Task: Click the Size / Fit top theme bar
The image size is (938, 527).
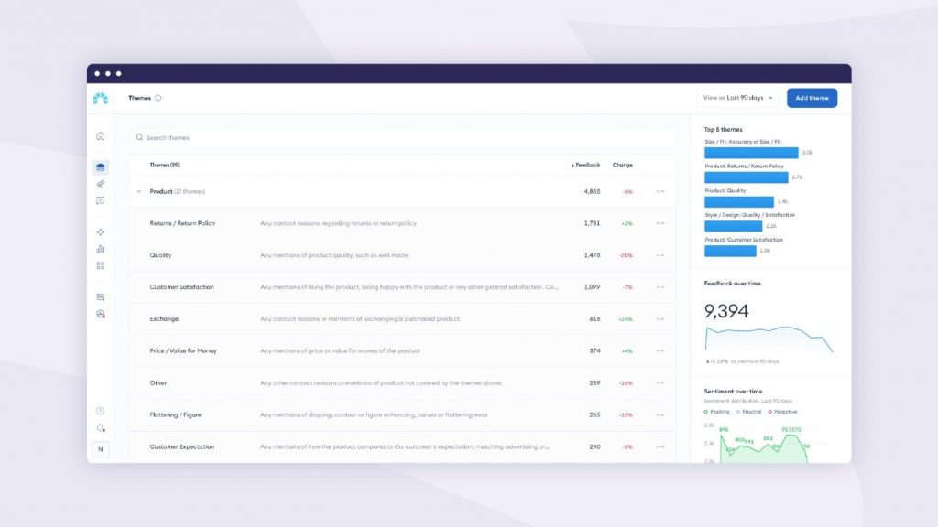Action: pos(751,153)
